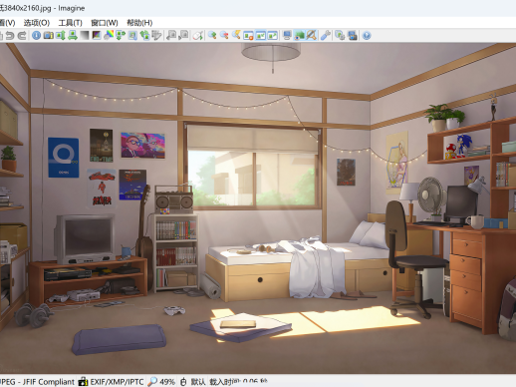Click the EXIF/XMP/IPTC status bar label
This screenshot has height=387, width=516.
point(117,382)
